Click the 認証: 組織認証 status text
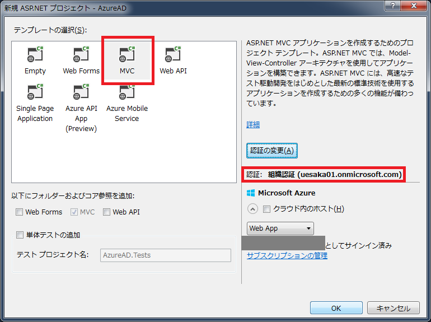 (x=324, y=174)
